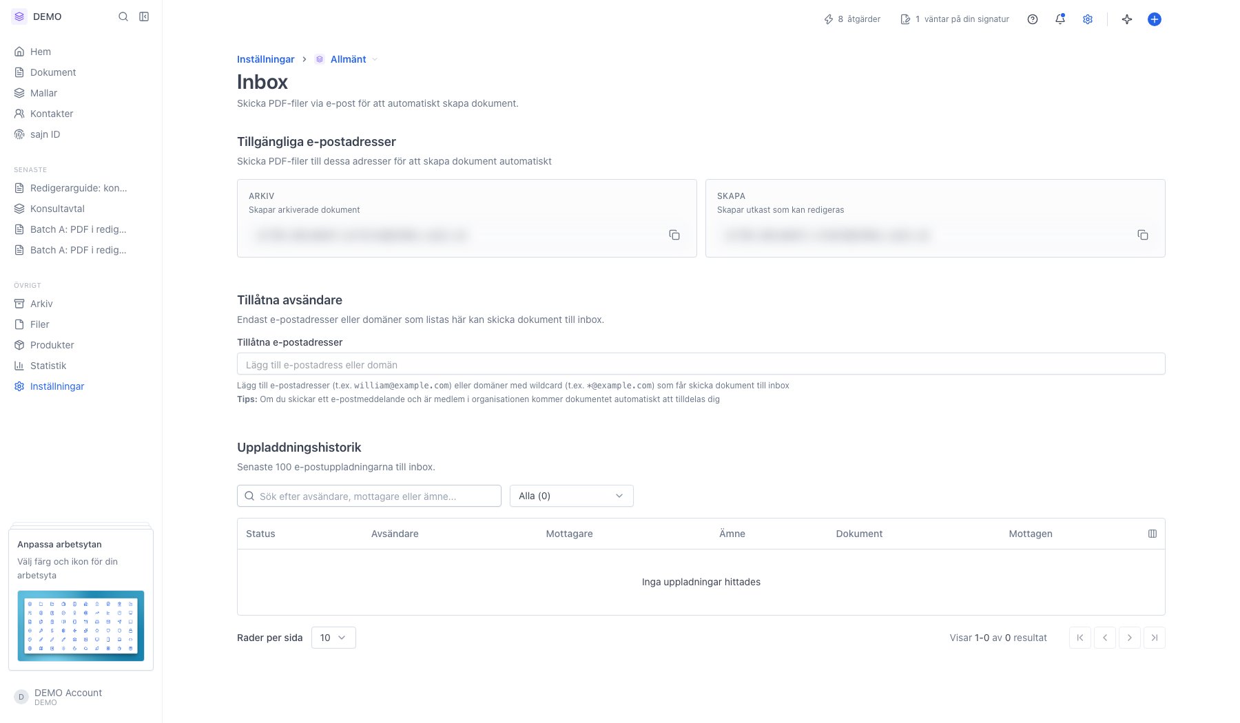This screenshot has width=1240, height=723.
Task: Collapse the sidebar panel
Action: [144, 17]
